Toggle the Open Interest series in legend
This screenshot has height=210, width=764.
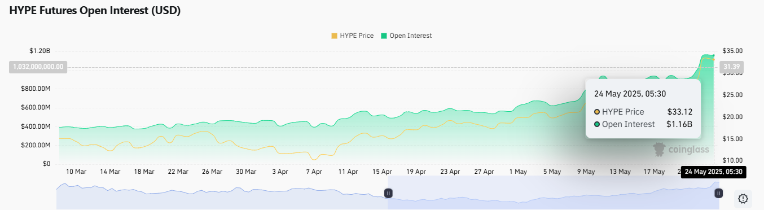point(406,36)
